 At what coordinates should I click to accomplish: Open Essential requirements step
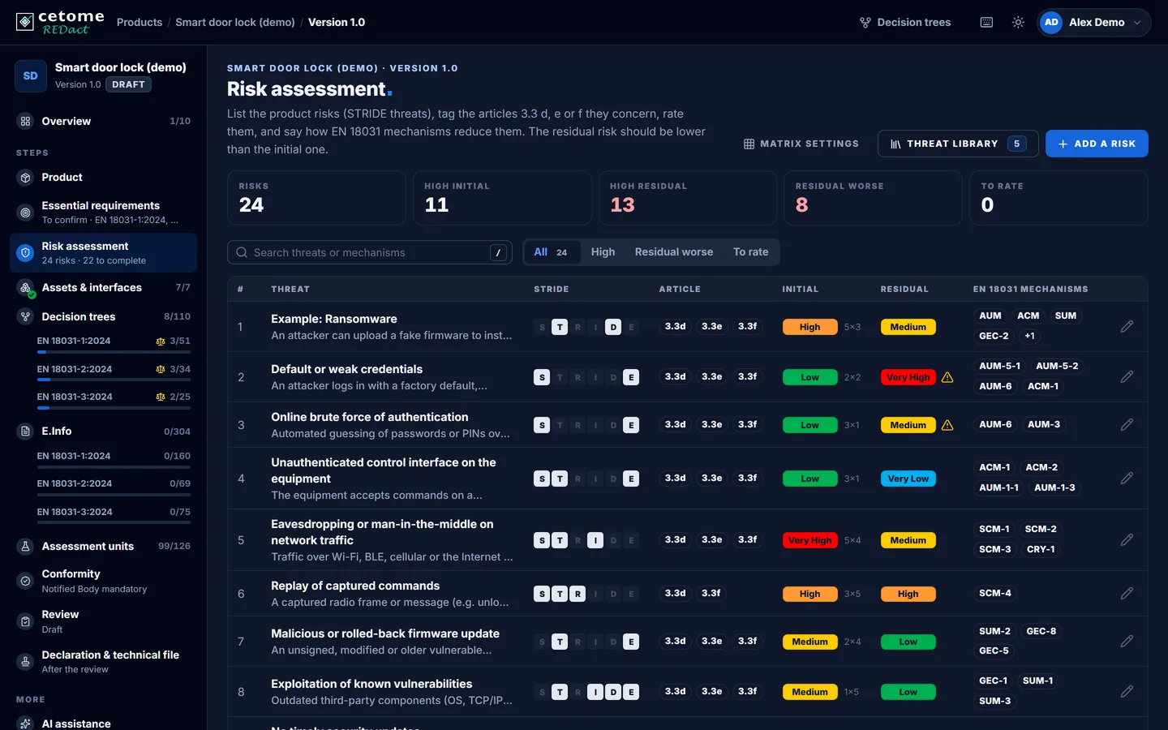(x=103, y=213)
